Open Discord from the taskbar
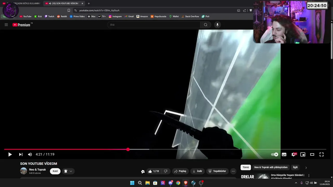Screen dimensions: 333x187 [170, 183]
